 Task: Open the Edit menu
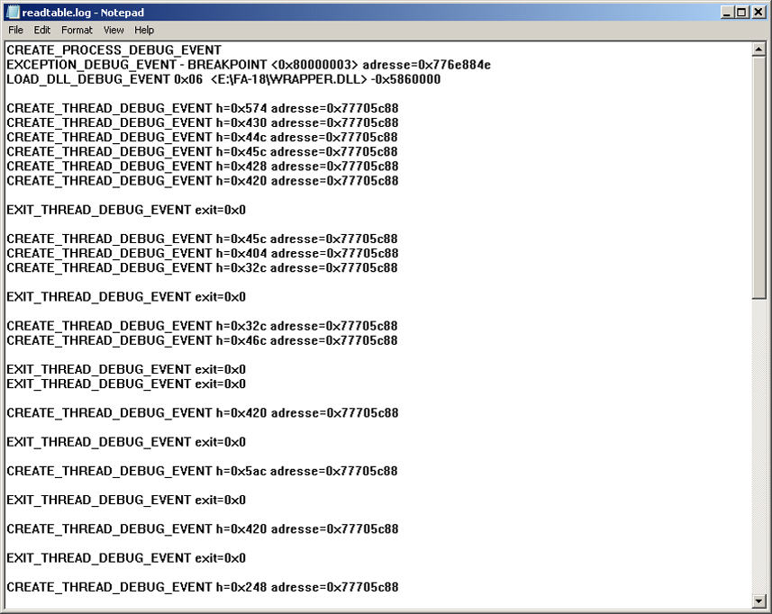point(42,30)
